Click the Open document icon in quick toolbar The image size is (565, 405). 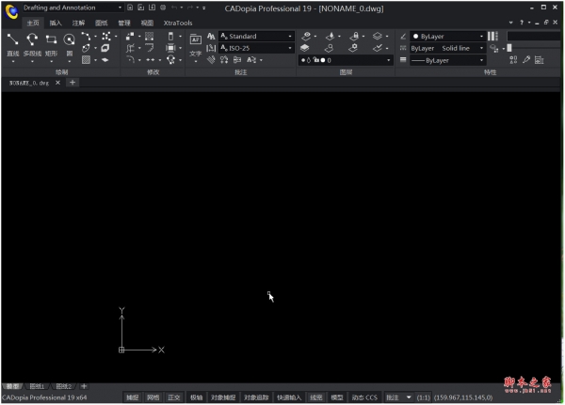(x=141, y=8)
